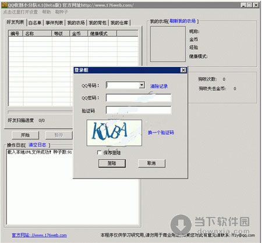Screen dimensions: 262x243
Task: Click the log line 载入本地XML文件成功
Action: pos(40,152)
